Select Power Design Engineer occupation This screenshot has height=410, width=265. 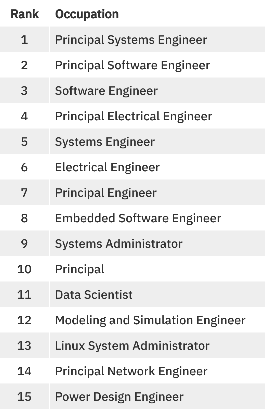(119, 397)
